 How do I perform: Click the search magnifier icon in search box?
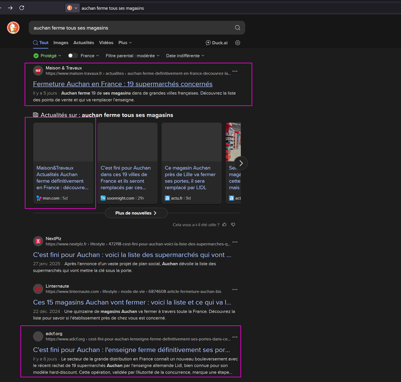237,28
